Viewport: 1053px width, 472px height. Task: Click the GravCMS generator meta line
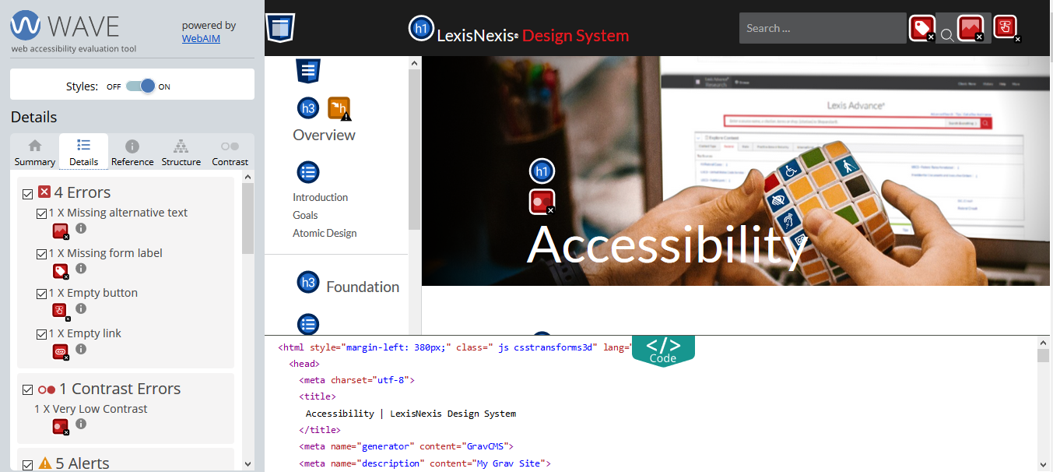(x=406, y=446)
